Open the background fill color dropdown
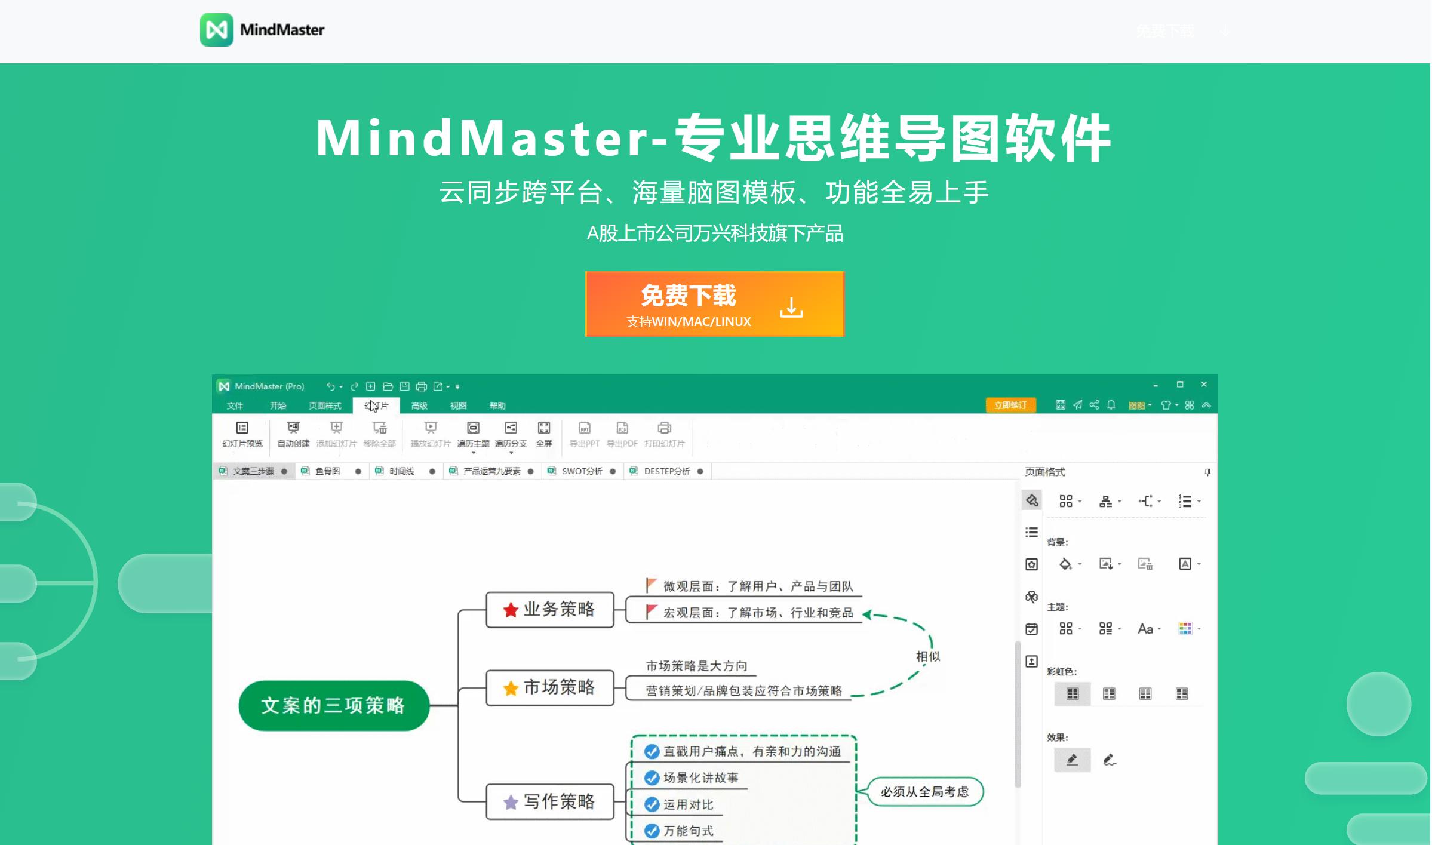 tap(1080, 564)
